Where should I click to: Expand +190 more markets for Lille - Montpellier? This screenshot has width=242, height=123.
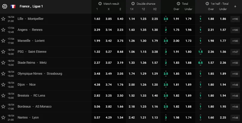tap(235, 19)
